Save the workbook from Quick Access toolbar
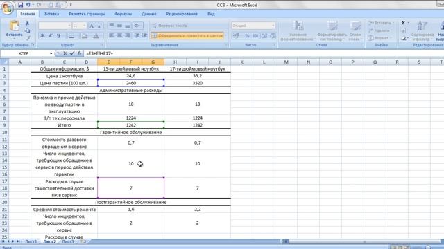The height and width of the screenshot is (249, 444). pos(21,5)
